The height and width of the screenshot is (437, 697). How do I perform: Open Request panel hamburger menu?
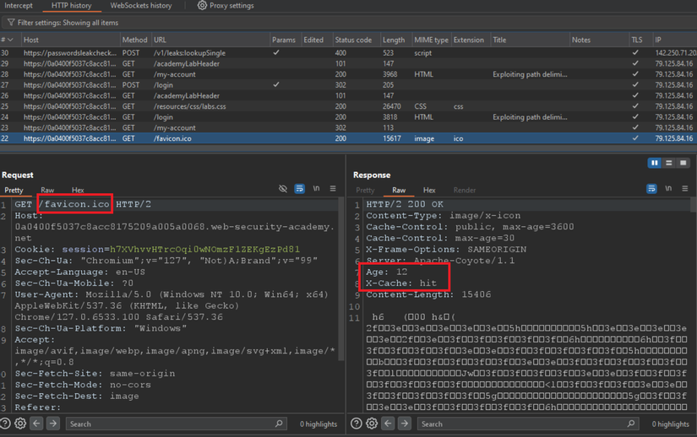[333, 189]
